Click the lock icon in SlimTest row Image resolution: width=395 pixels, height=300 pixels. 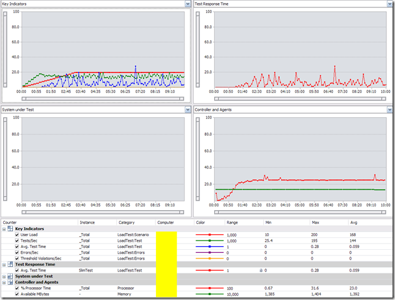(x=261, y=270)
